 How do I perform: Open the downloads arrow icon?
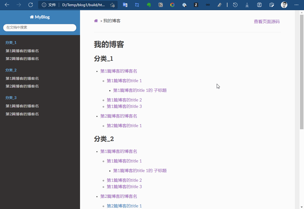[x=247, y=5]
